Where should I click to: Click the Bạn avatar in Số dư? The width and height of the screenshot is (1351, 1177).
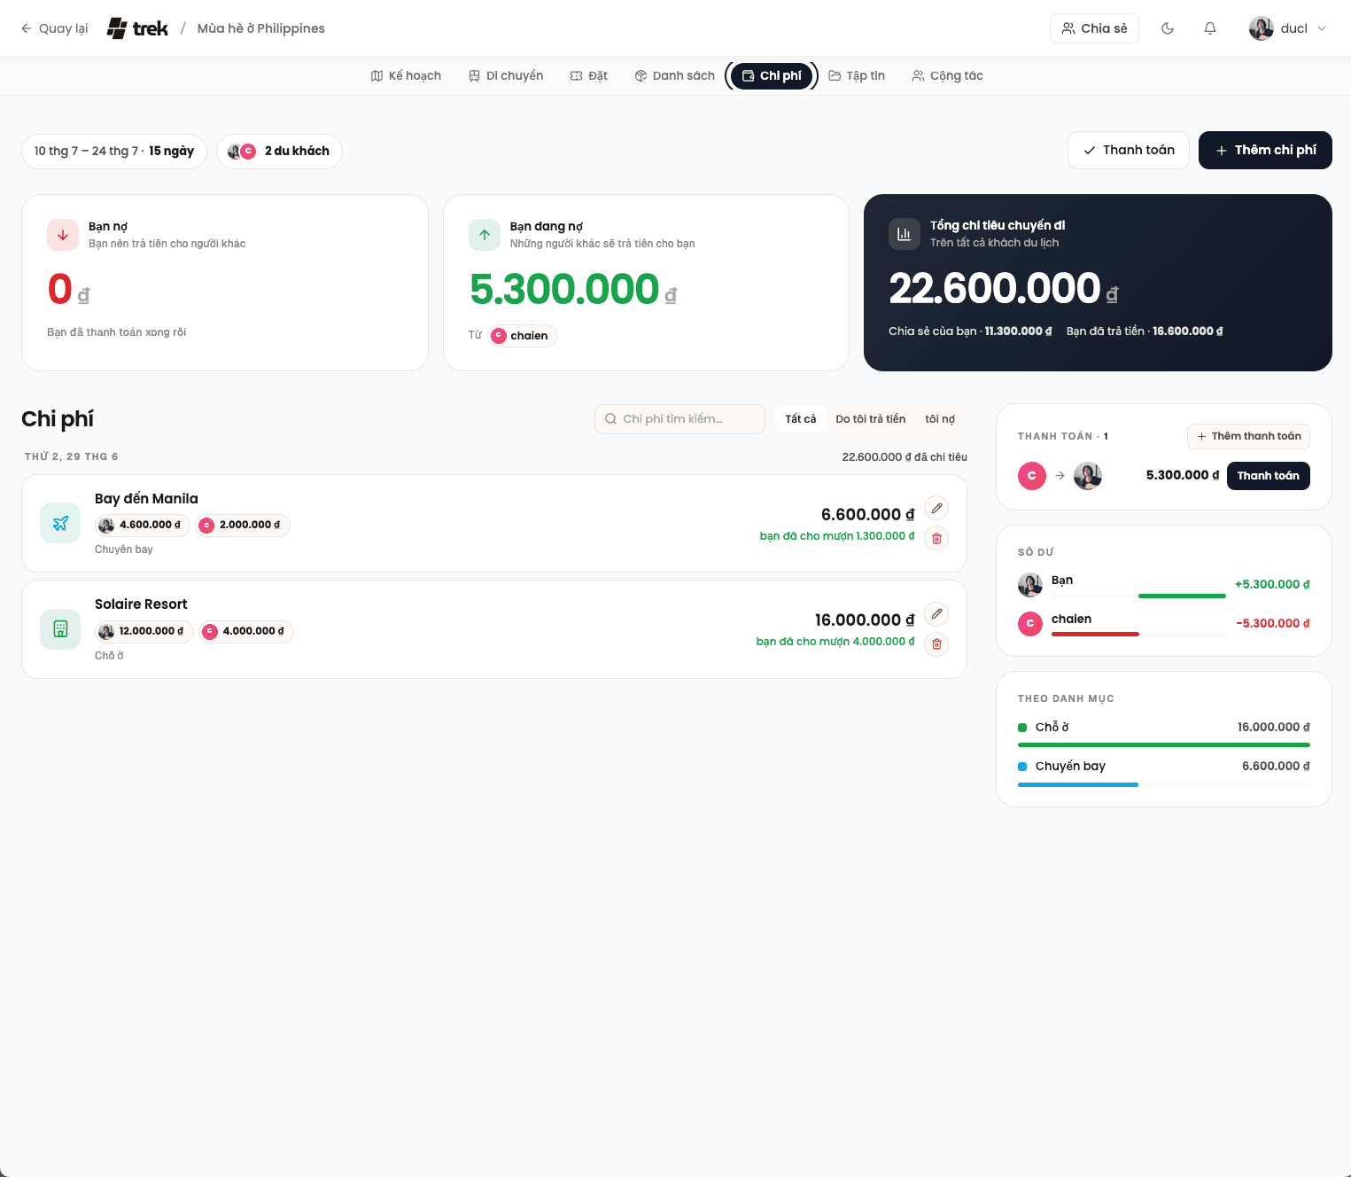tap(1030, 585)
